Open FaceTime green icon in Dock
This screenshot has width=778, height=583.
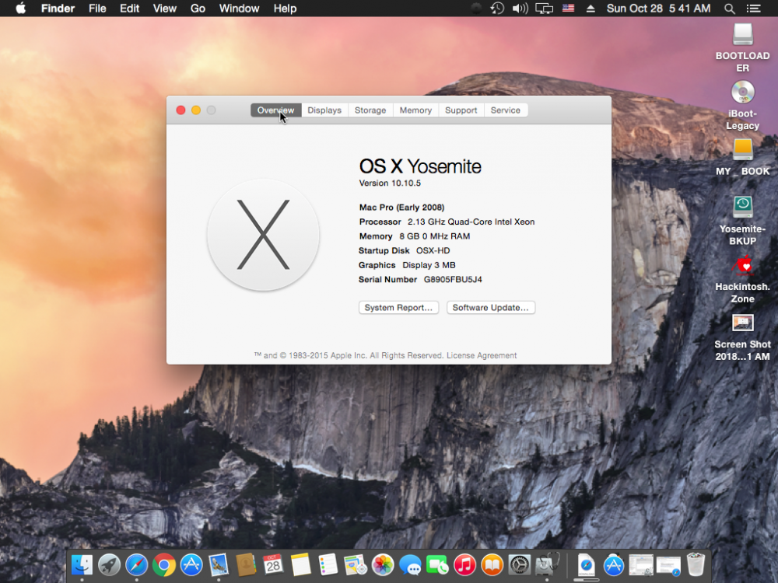pyautogui.click(x=437, y=564)
